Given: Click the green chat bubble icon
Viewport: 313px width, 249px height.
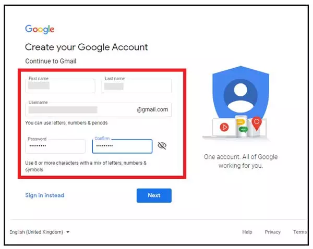Looking at the screenshot, I should tap(243, 130).
